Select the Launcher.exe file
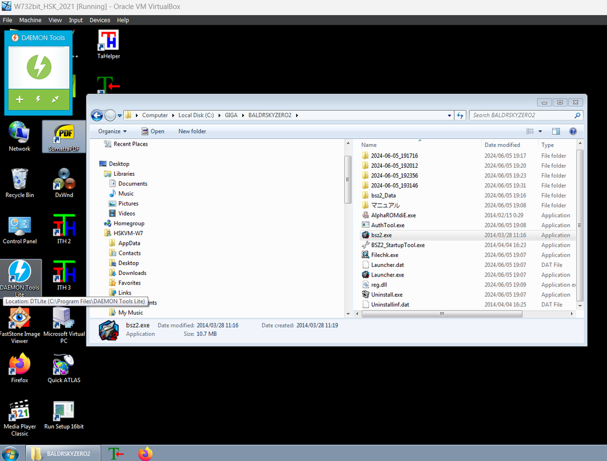Screen dimensions: 607x461 click(x=387, y=275)
